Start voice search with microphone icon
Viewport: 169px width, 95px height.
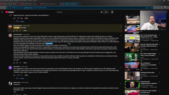click(x=112, y=12)
